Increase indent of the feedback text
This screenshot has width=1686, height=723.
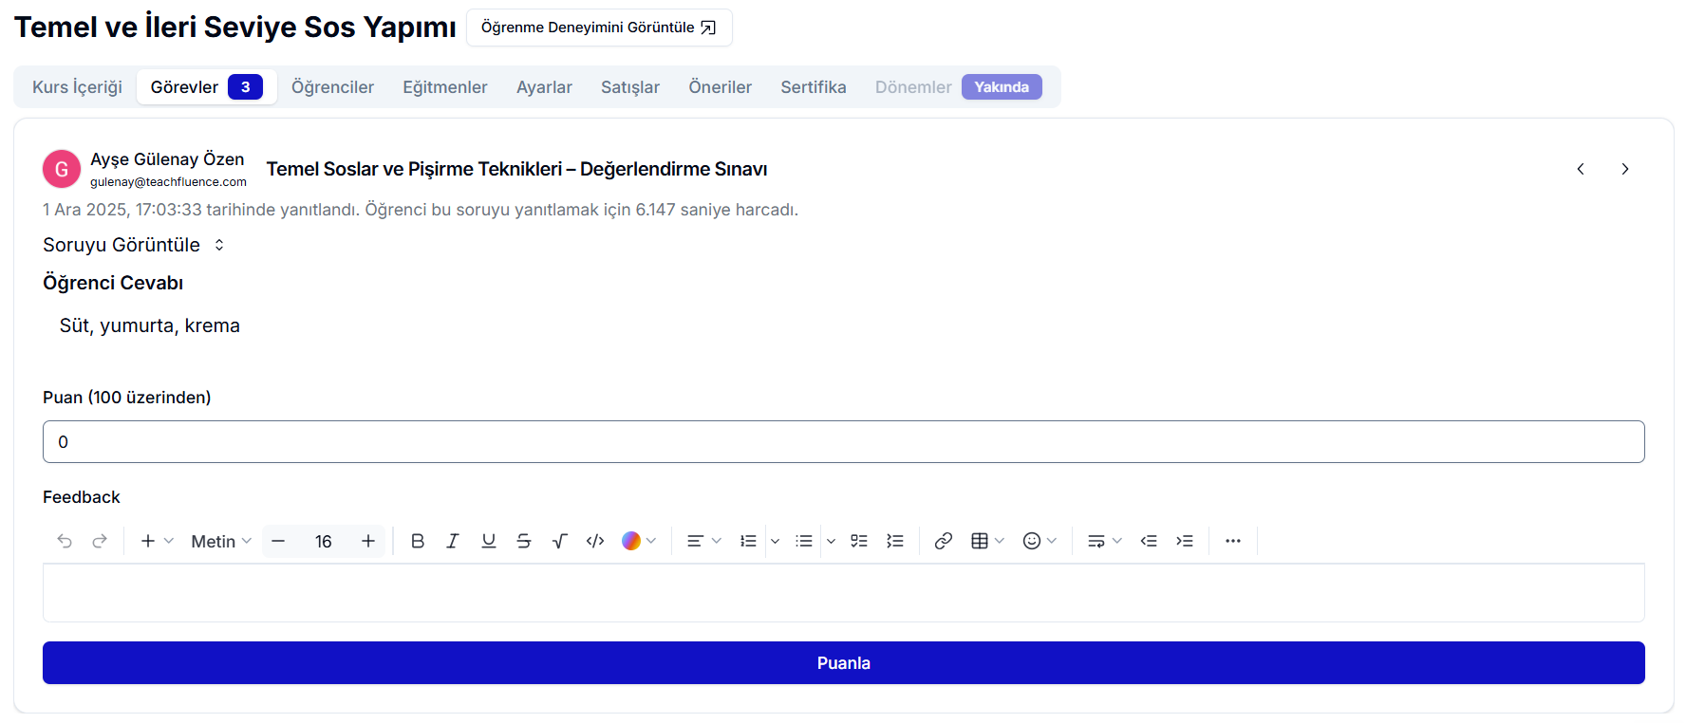coord(1185,541)
